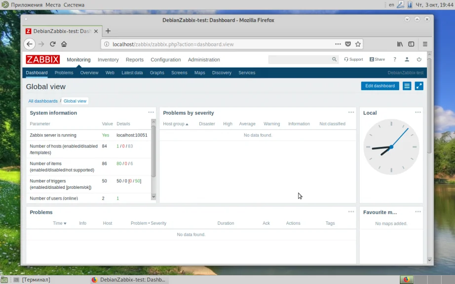Open the Firefox hamburger menu
455x284 pixels.
click(425, 44)
